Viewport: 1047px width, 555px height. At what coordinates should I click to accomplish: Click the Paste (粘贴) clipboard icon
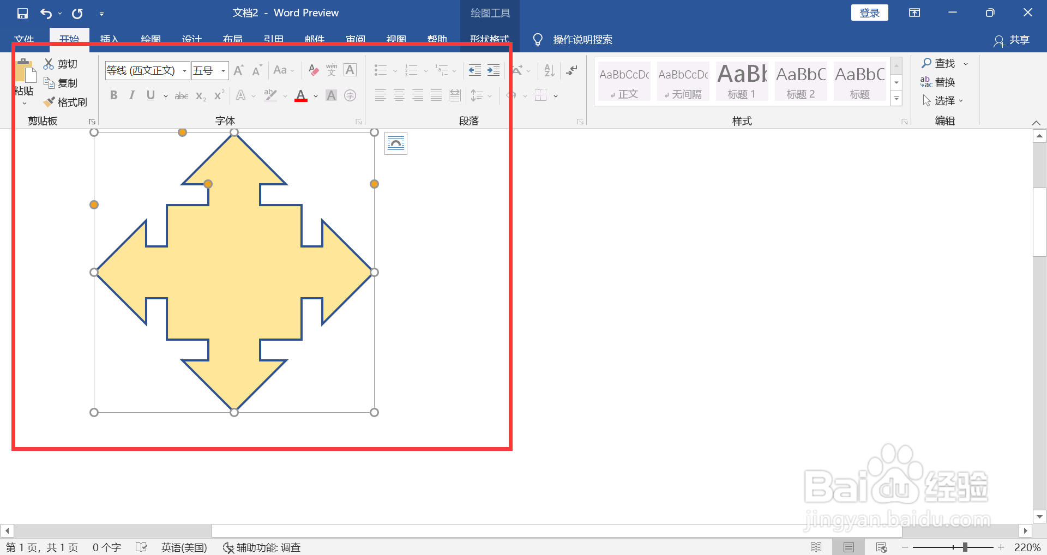25,71
